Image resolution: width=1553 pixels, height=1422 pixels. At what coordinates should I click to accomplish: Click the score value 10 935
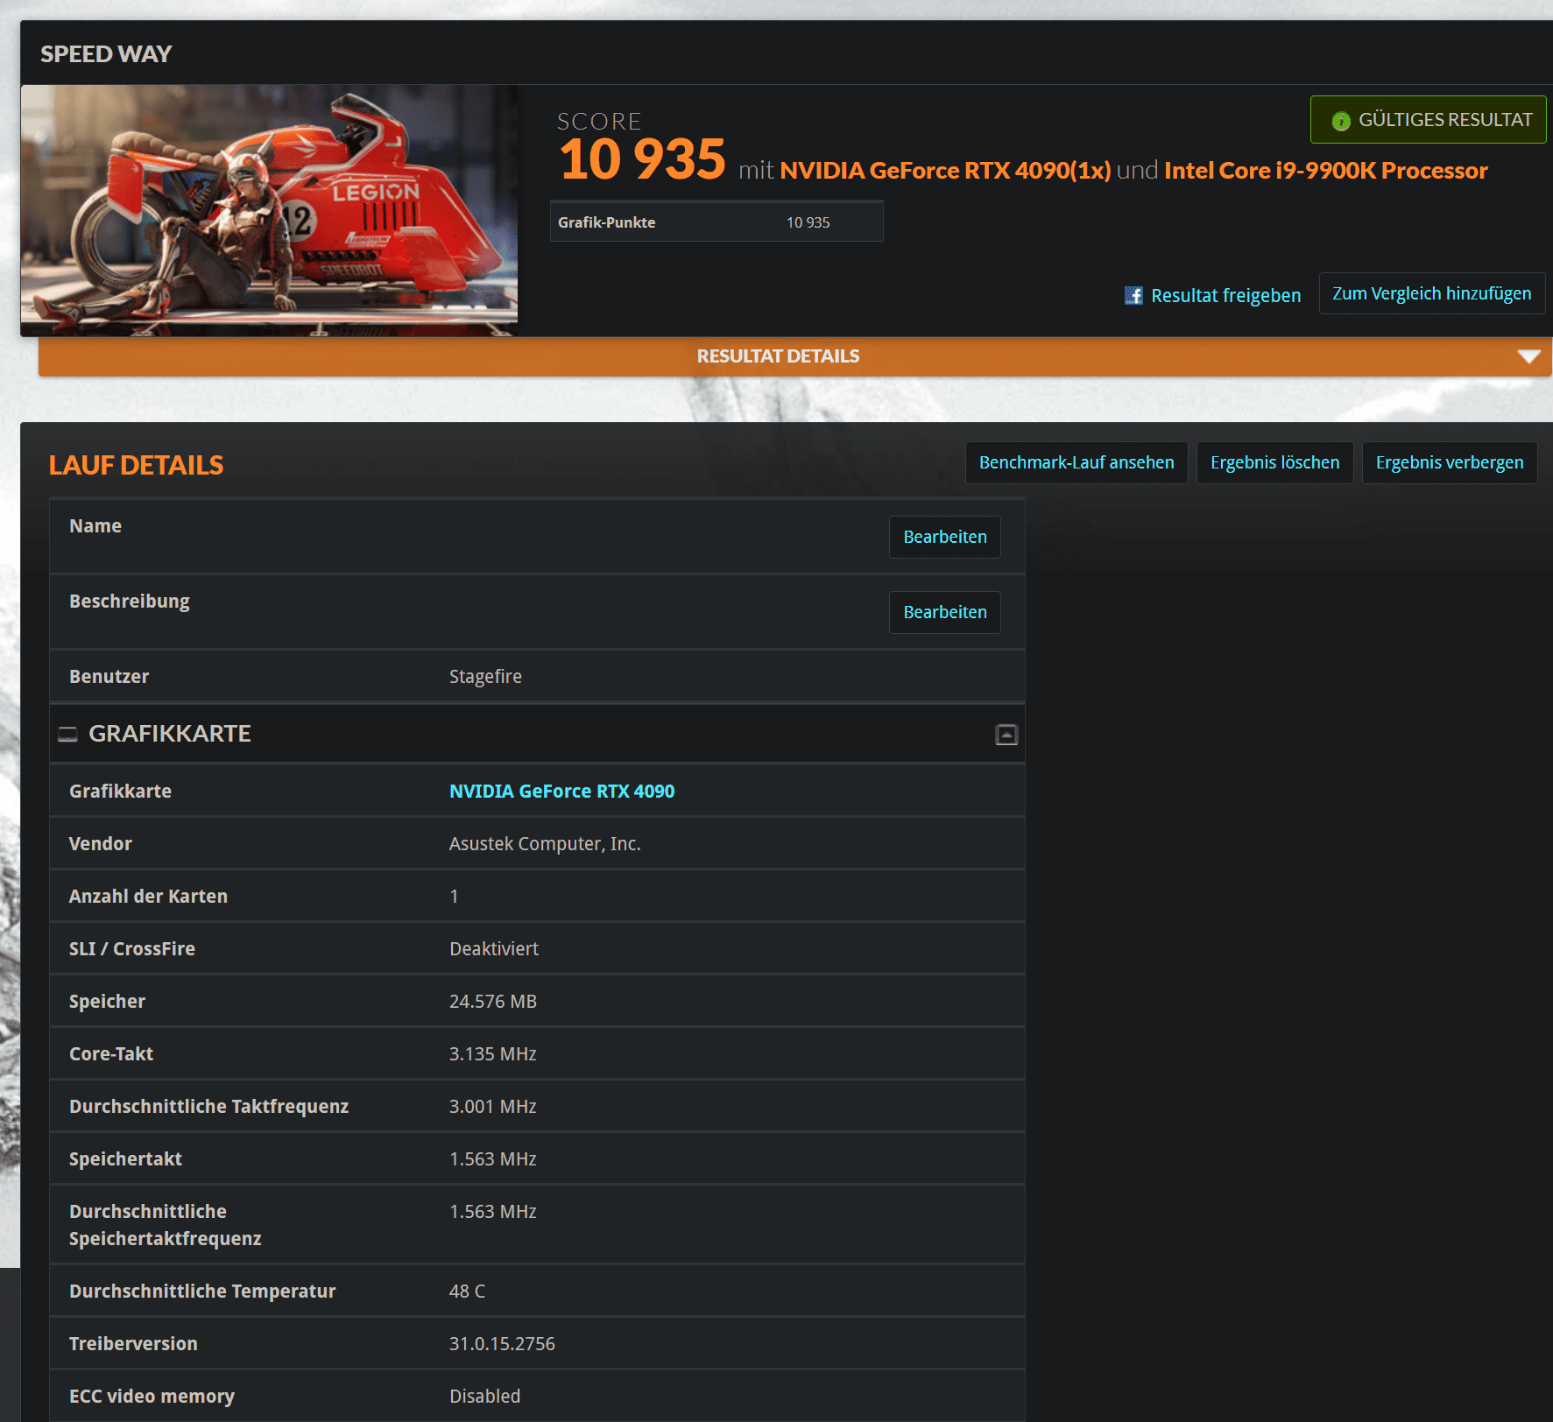643,159
